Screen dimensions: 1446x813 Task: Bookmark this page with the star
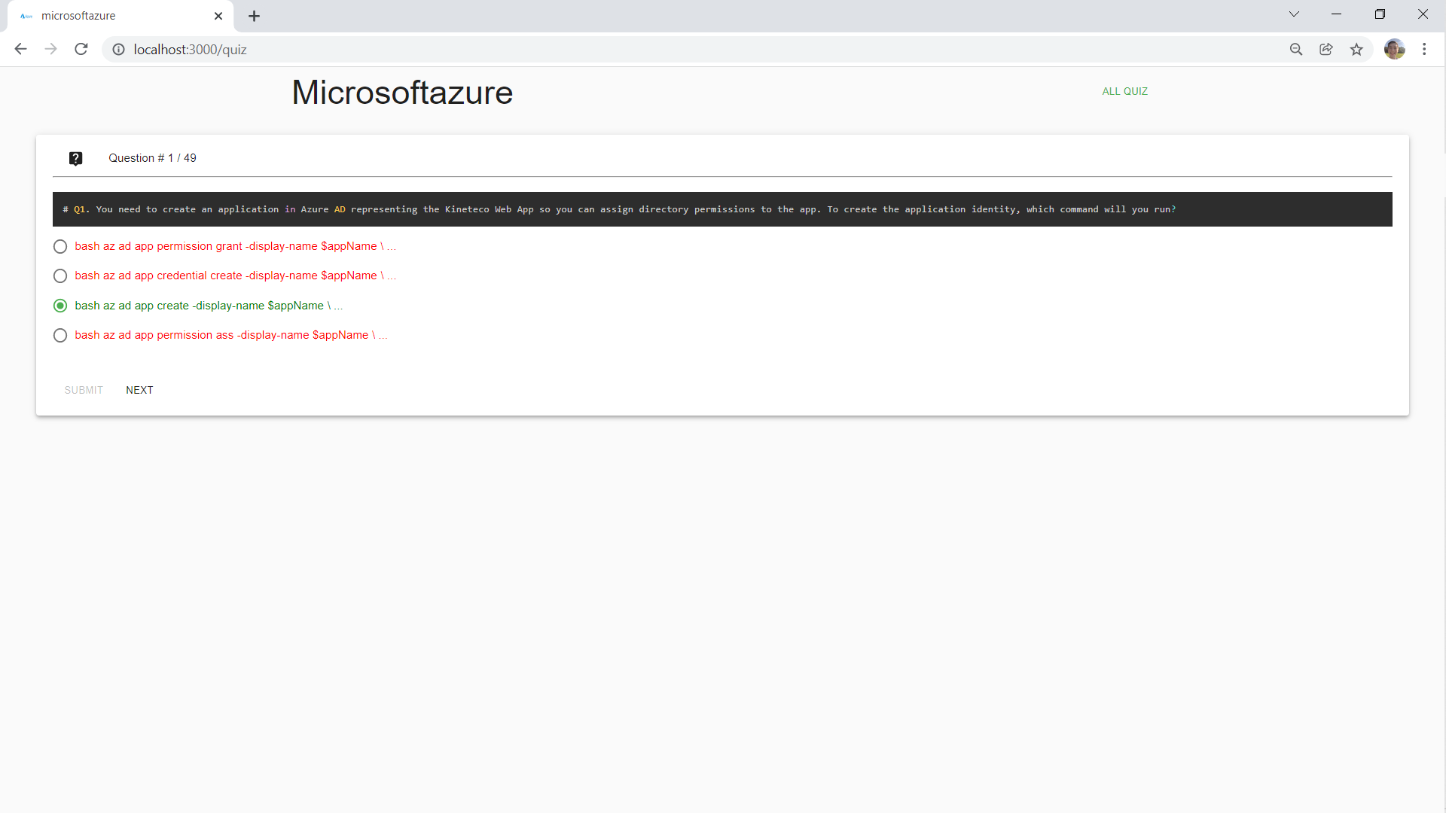coord(1356,50)
